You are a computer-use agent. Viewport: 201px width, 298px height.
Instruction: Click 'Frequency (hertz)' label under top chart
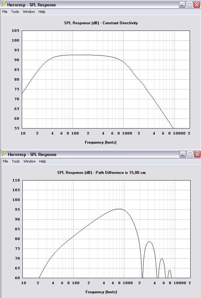100,142
